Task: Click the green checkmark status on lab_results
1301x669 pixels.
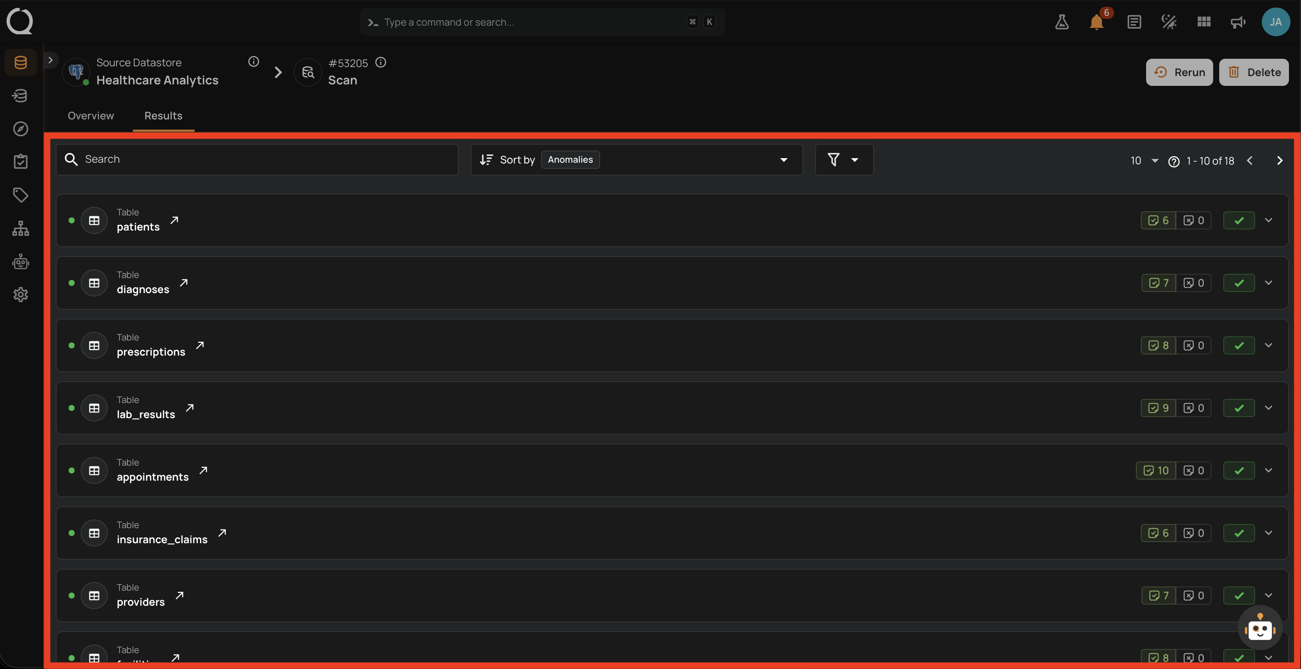Action: pyautogui.click(x=1239, y=408)
